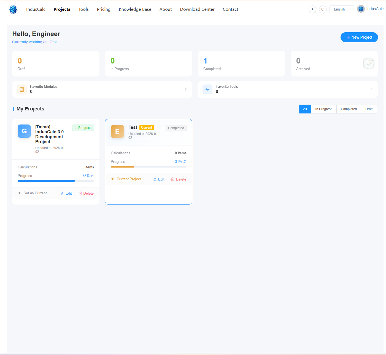Open the Knowledge Base menu
Image resolution: width=386 pixels, height=355 pixels.
click(x=135, y=9)
